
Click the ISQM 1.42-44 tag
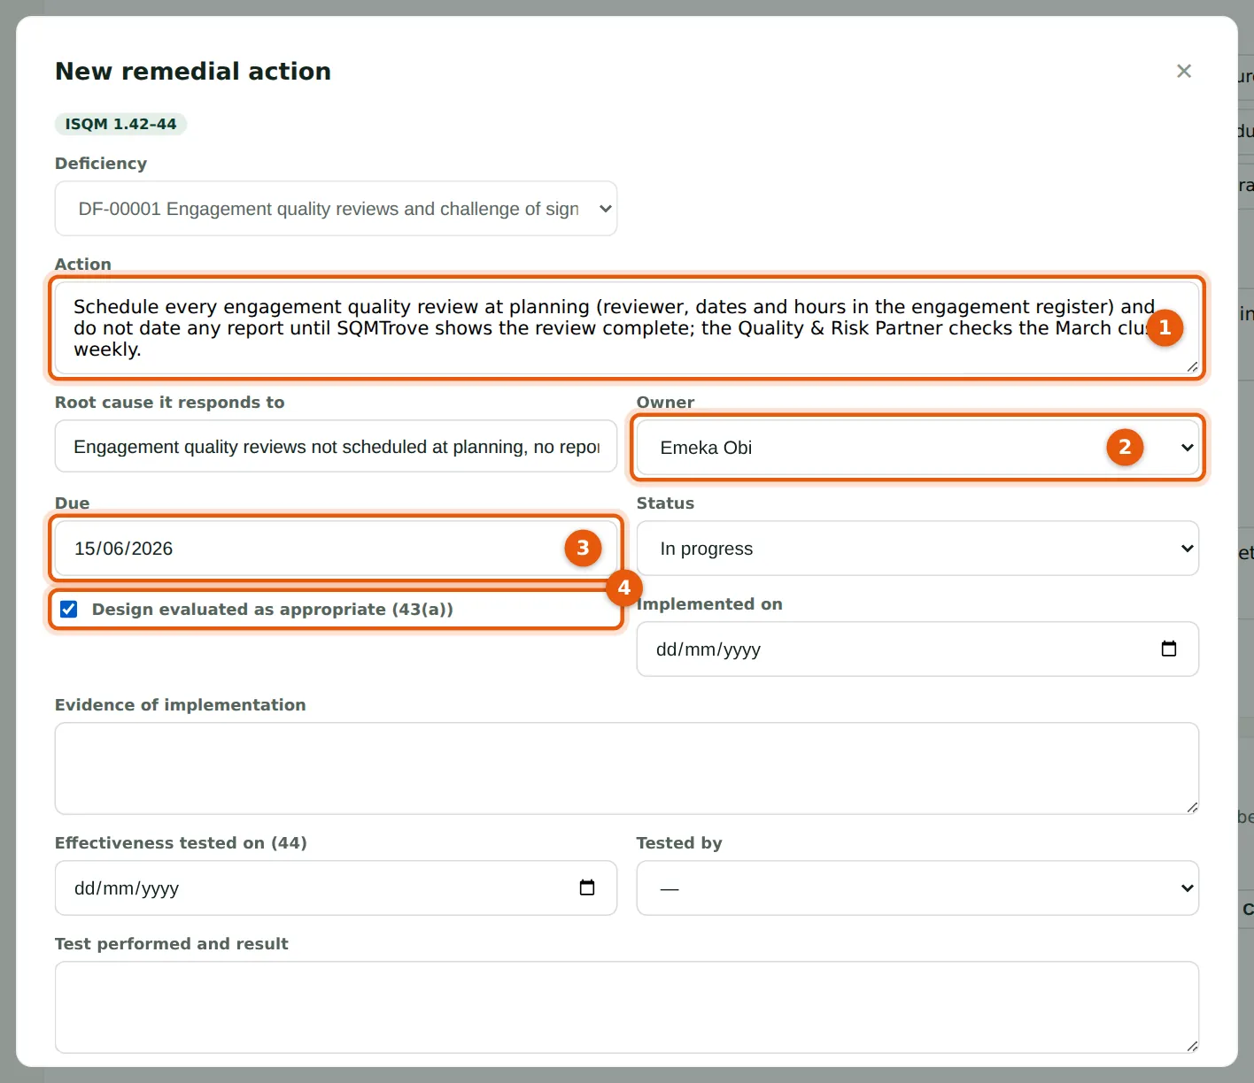(120, 124)
